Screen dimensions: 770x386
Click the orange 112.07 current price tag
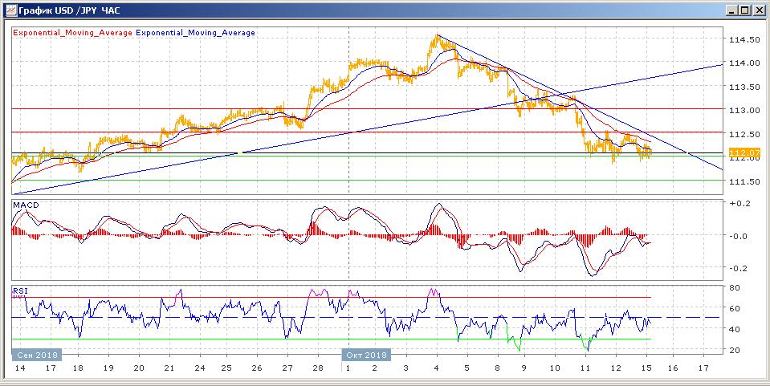click(745, 154)
